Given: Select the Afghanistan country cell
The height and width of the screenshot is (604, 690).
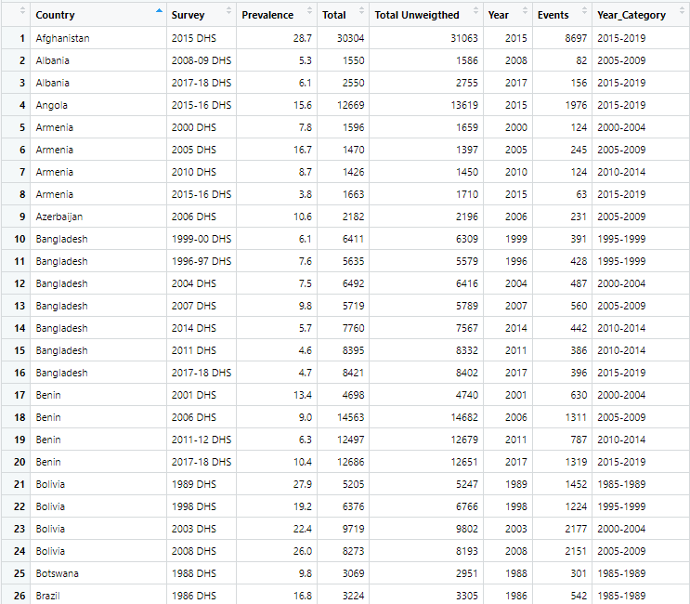Looking at the screenshot, I should click(62, 38).
